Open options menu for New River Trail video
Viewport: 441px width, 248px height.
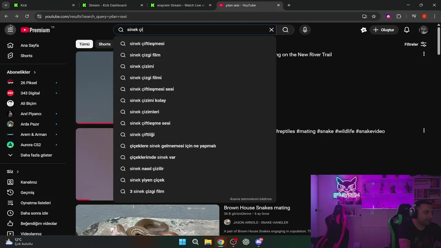[x=424, y=54]
